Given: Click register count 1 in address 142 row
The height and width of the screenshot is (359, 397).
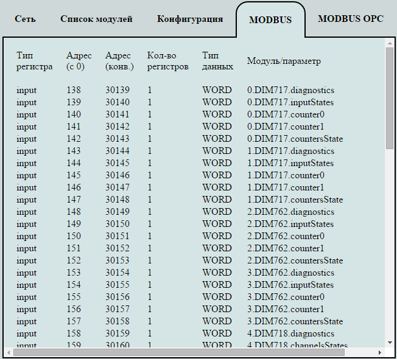Looking at the screenshot, I should tap(150, 139).
